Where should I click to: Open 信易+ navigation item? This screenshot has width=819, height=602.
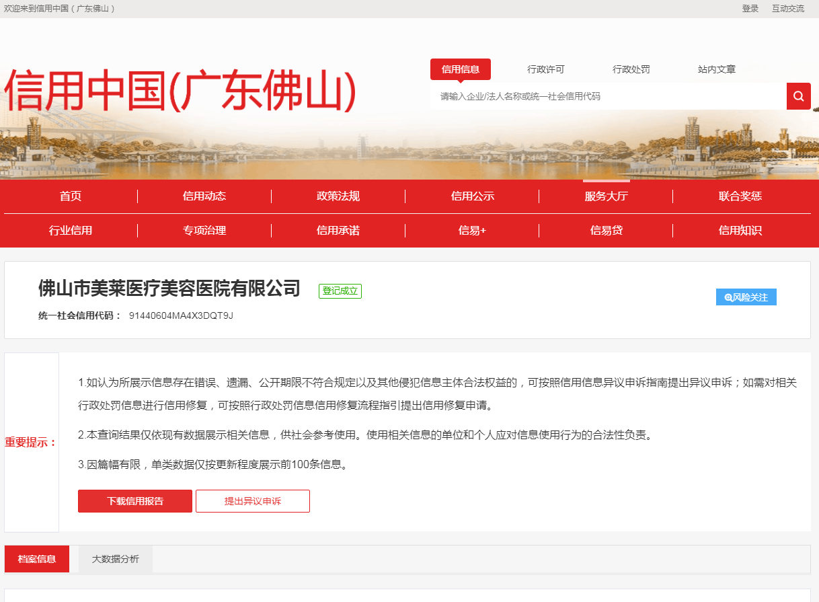pyautogui.click(x=472, y=231)
